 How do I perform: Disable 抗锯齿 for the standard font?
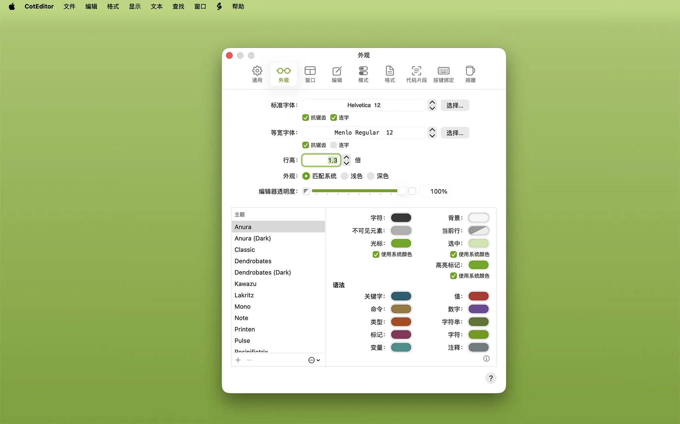coord(306,118)
